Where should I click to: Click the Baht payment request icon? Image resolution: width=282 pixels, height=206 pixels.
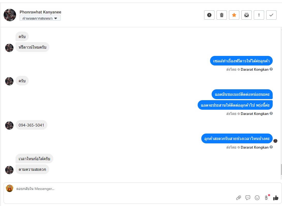click(x=266, y=198)
